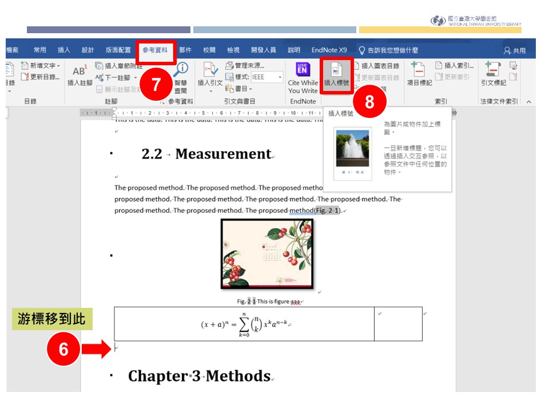Expand the 新增文字 dropdown arrow
The width and height of the screenshot is (549, 412).
[58, 65]
